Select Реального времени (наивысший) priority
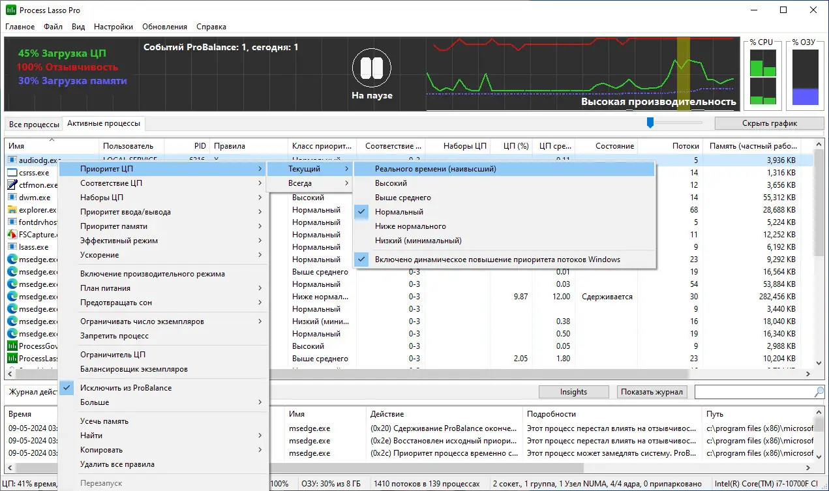The image size is (829, 491). click(x=504, y=169)
